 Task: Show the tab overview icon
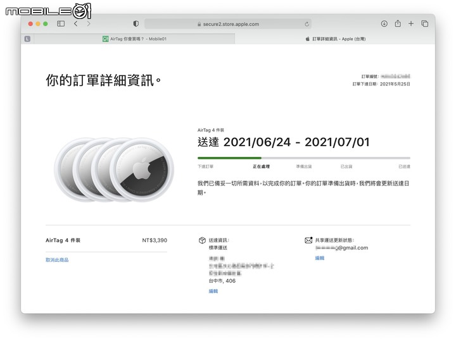point(424,24)
